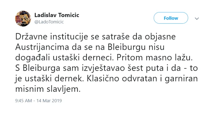Click the tweet line starting 'S Bleiburga sam'
Image resolution: width=213 pixels, height=116 pixels.
tap(106, 68)
